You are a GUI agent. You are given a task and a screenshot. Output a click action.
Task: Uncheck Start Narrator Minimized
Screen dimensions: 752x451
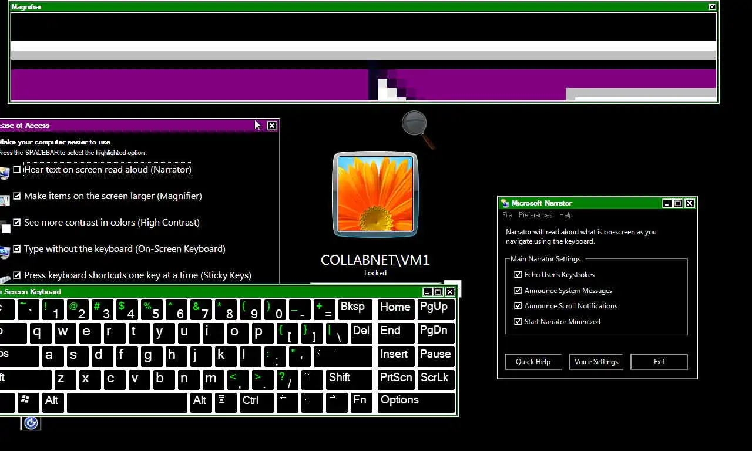click(x=518, y=322)
